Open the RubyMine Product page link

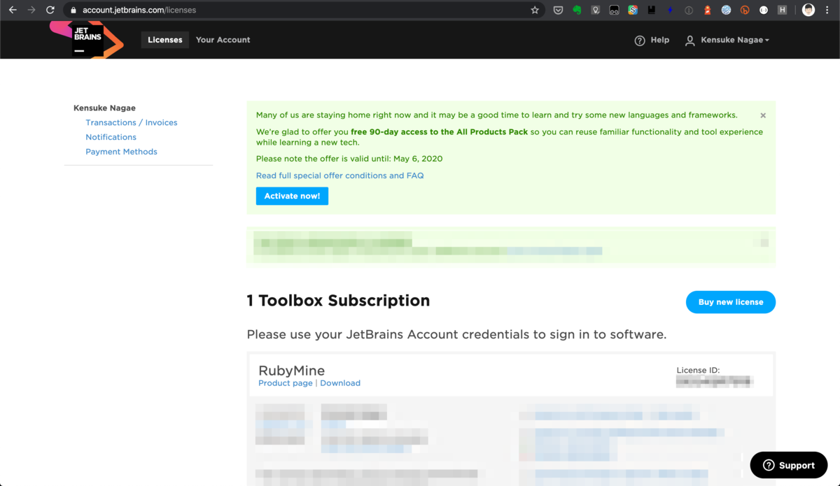(x=286, y=383)
